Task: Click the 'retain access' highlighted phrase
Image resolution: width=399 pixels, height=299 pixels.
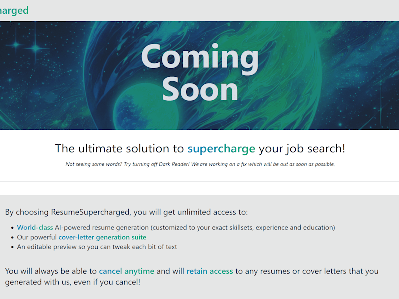Action: coord(209,271)
